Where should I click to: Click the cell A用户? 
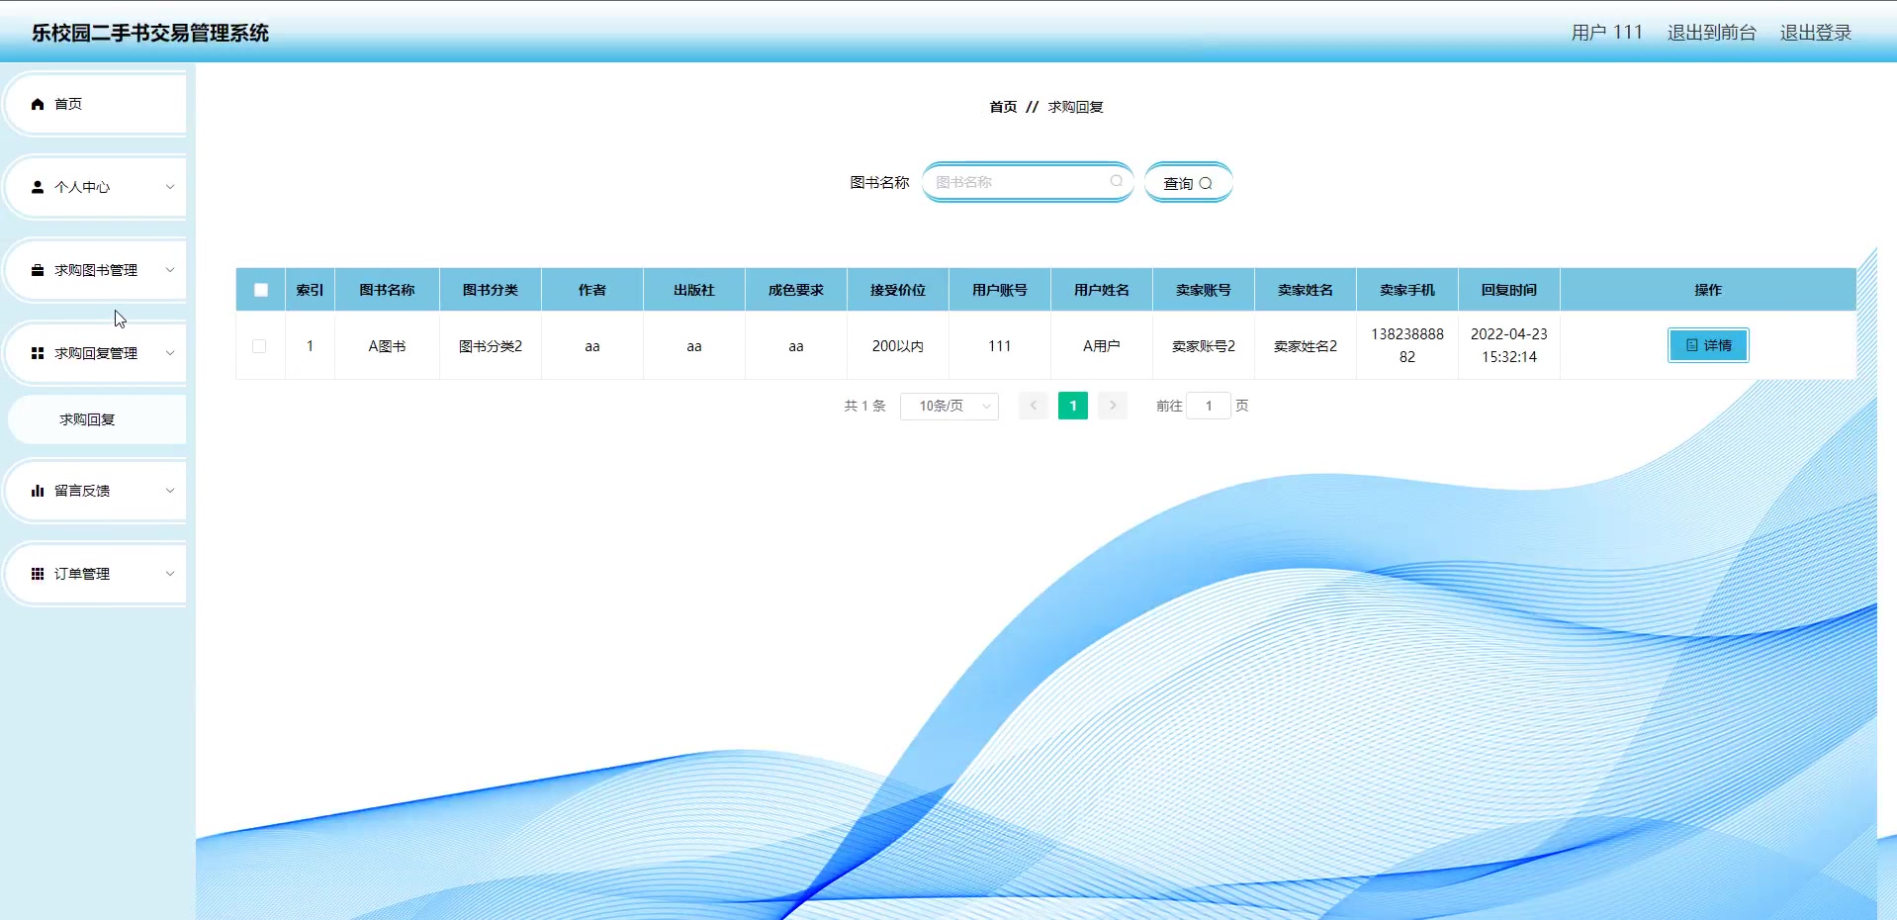(1102, 346)
